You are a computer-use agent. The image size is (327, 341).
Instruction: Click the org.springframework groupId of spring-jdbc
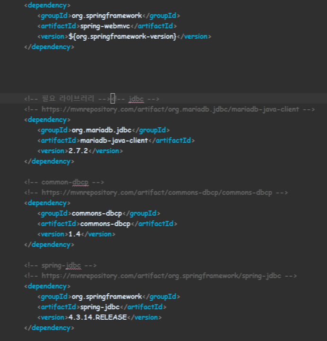pos(107,297)
